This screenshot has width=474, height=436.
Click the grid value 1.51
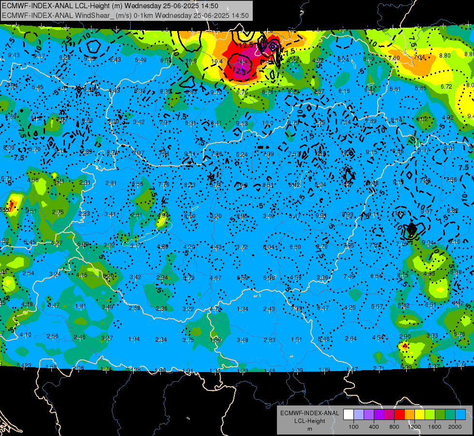[296, 339]
